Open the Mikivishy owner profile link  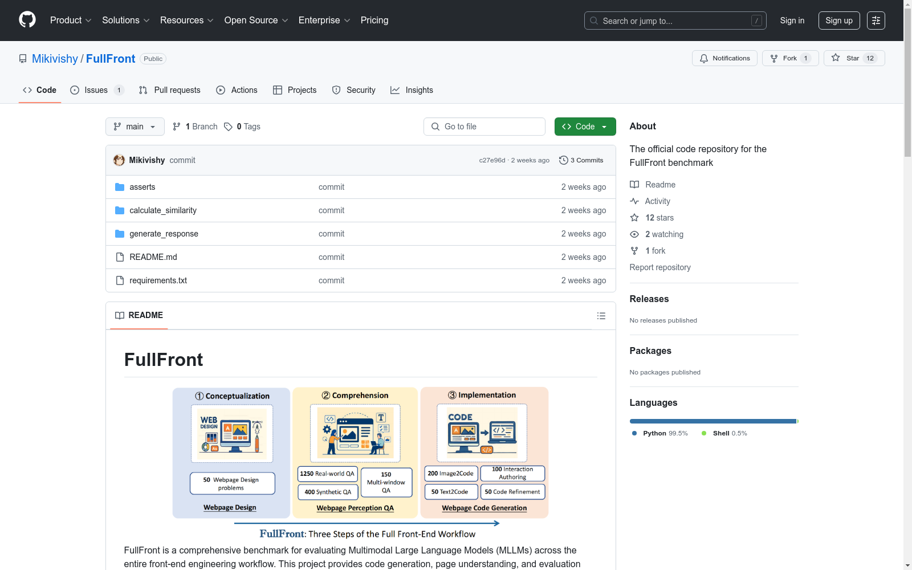tap(55, 59)
